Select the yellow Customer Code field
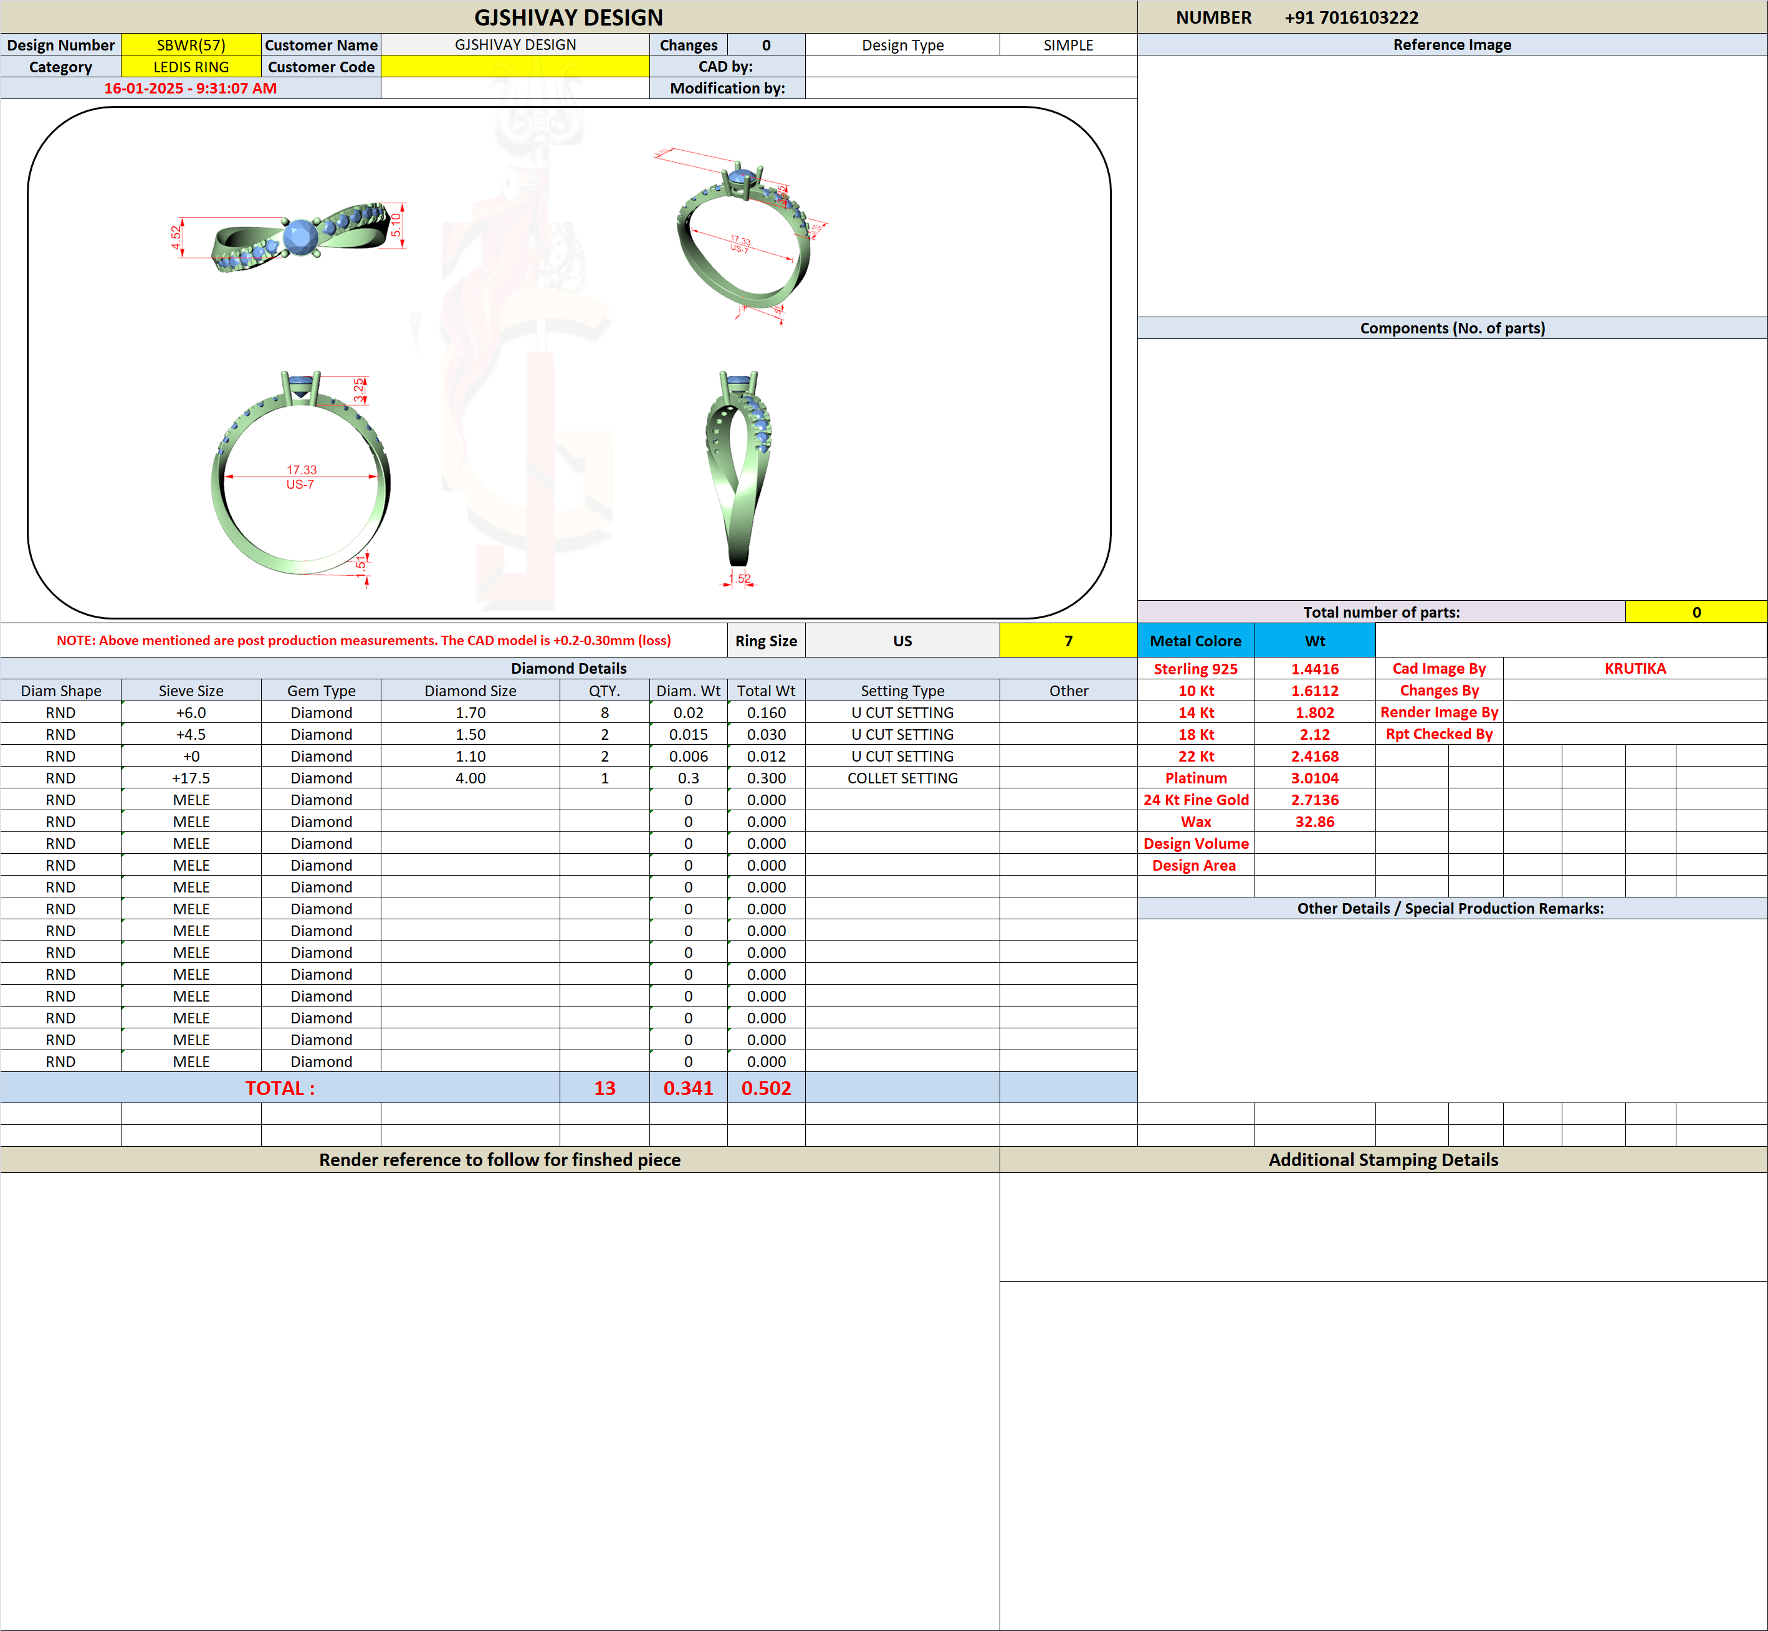 tap(515, 67)
